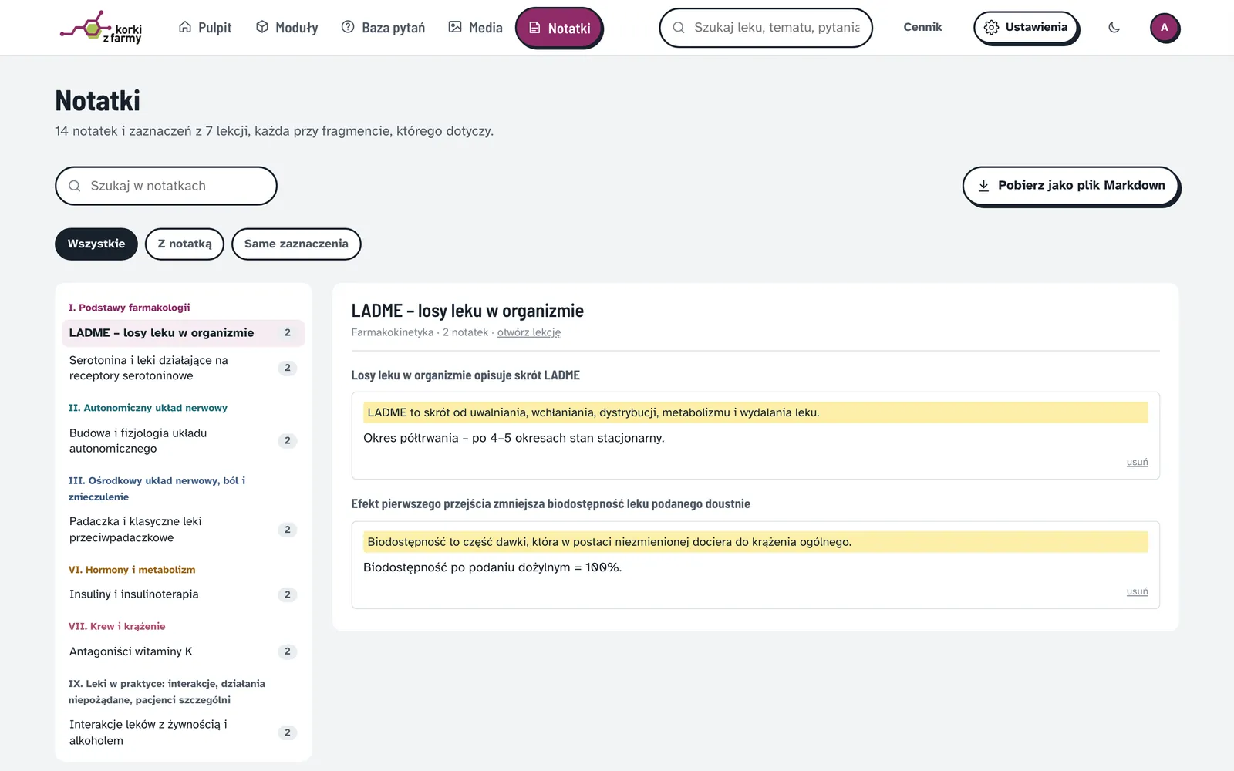
Task: Click the section label VI. Hormony i metabolizm
Action: [132, 570]
